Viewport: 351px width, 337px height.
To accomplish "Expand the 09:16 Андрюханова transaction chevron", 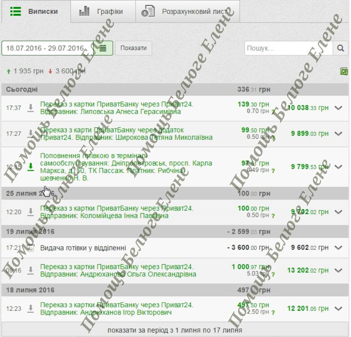I will pyautogui.click(x=338, y=270).
